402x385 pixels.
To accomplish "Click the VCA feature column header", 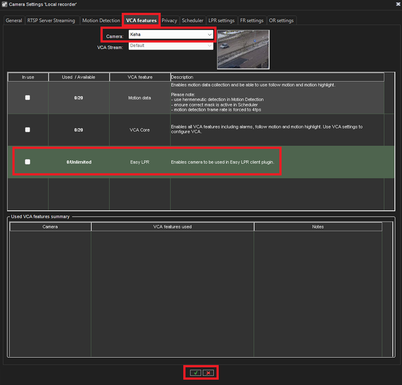I will coord(140,77).
